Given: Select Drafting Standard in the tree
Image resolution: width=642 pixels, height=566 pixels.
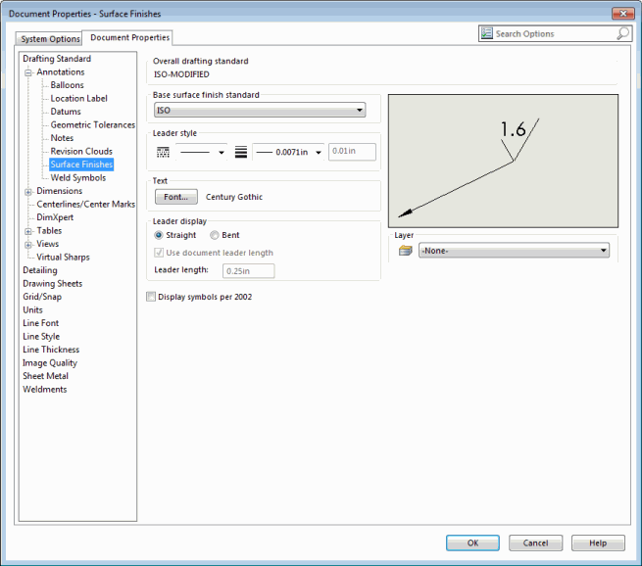Looking at the screenshot, I should coord(57,59).
